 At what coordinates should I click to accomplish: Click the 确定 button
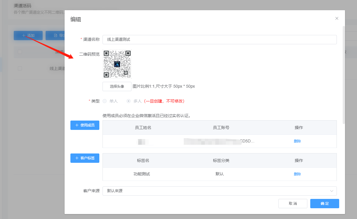325,204
